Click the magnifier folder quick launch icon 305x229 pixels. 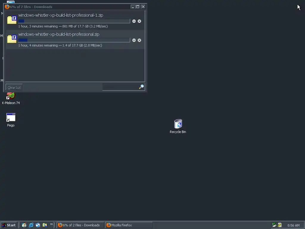coord(45,225)
